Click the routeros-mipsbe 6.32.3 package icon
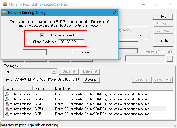This screenshot has width=177, height=128. [x=7, y=94]
